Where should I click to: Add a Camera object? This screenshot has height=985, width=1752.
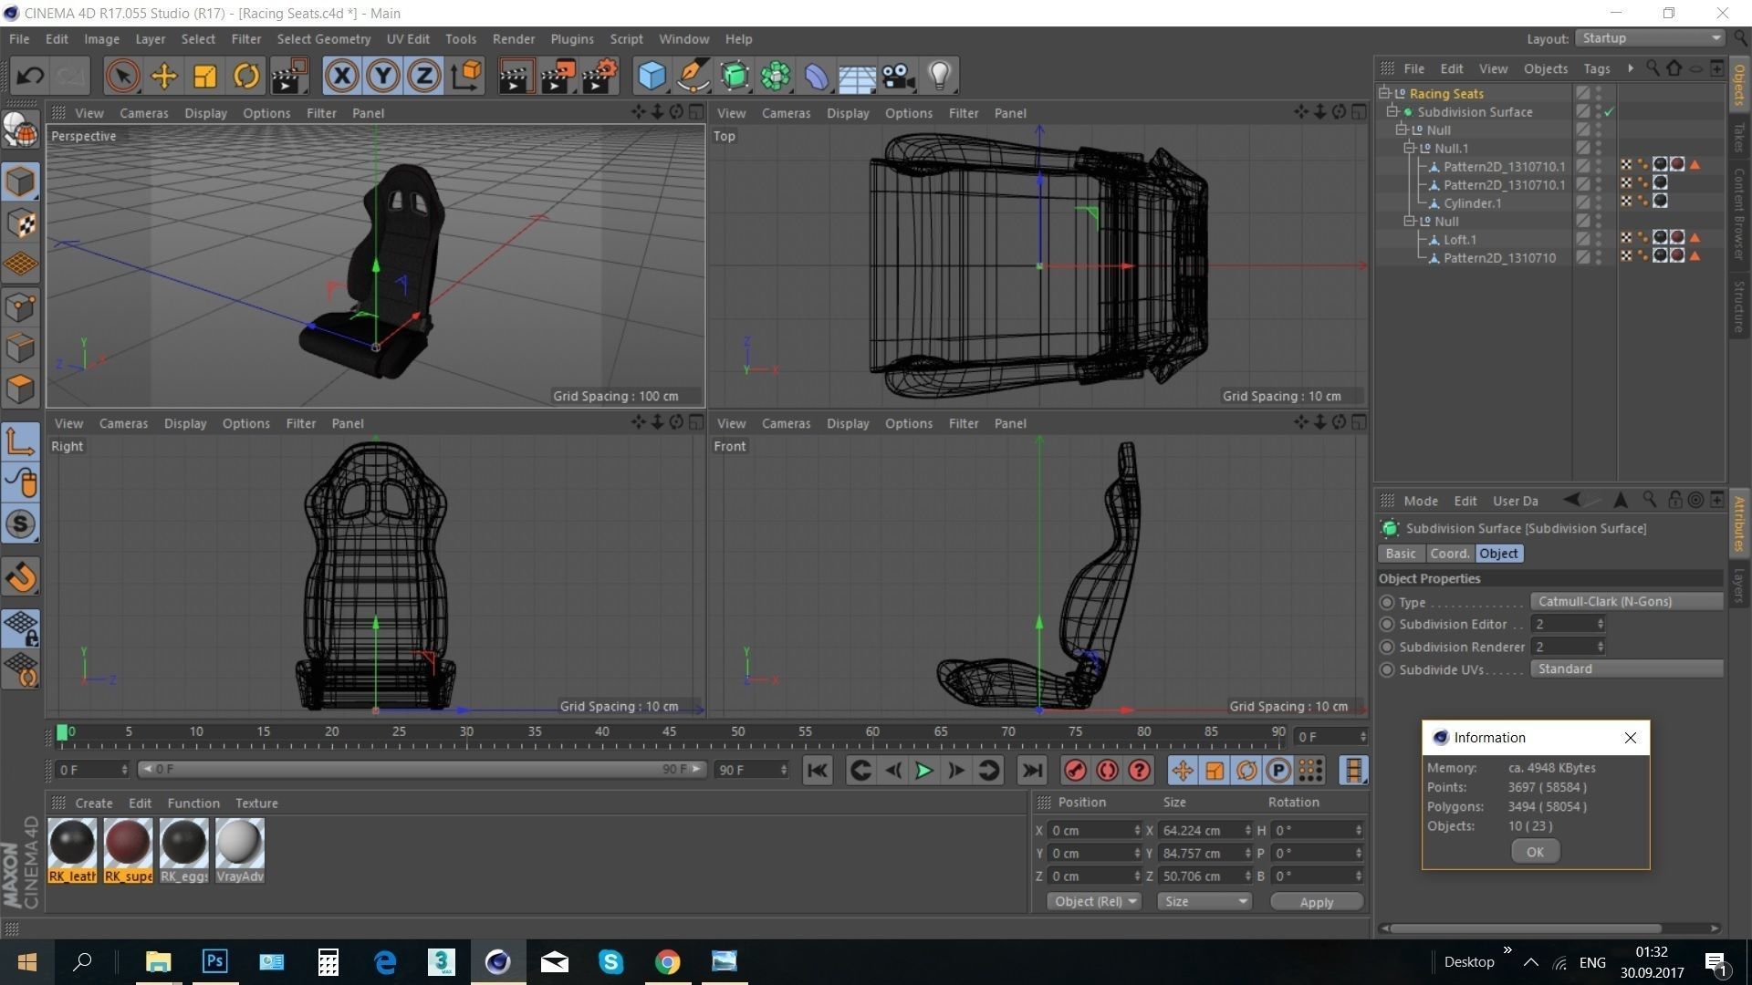[899, 76]
